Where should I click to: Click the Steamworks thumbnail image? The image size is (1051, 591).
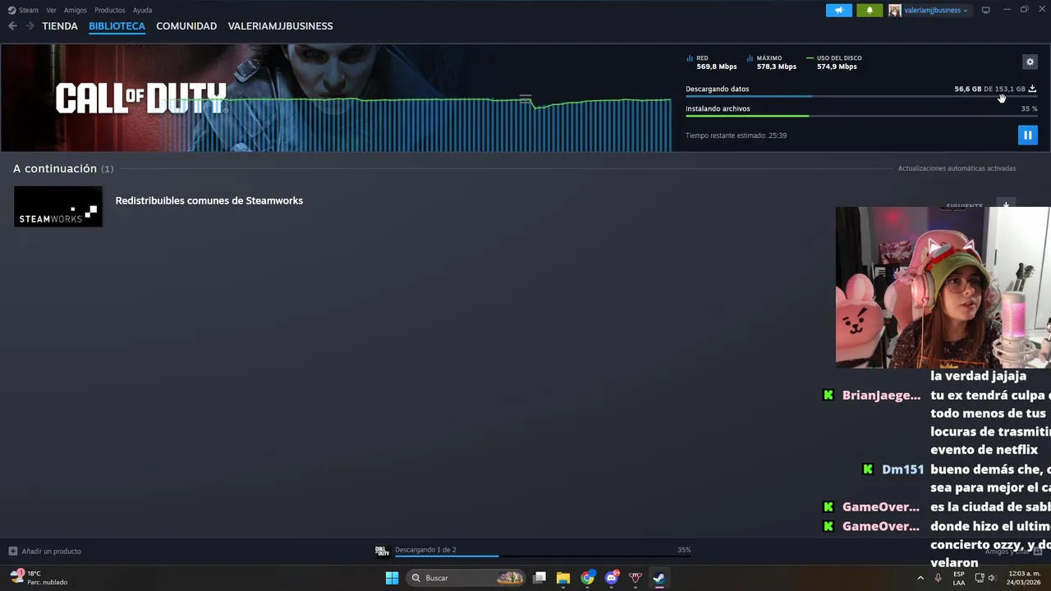point(58,206)
